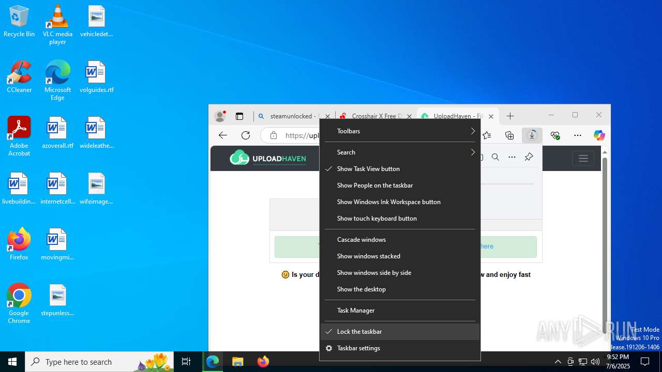Open Edge Downloads toolbar button
The width and height of the screenshot is (662, 372).
(x=532, y=135)
